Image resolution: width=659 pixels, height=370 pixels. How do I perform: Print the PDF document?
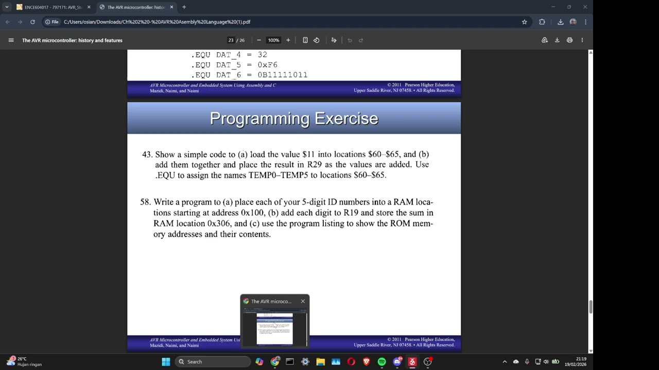coord(569,40)
